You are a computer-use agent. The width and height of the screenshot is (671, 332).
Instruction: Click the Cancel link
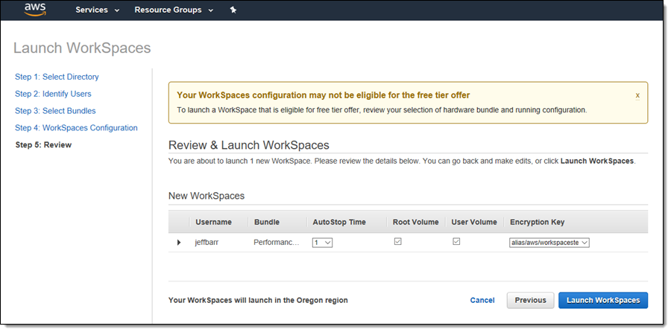point(482,300)
